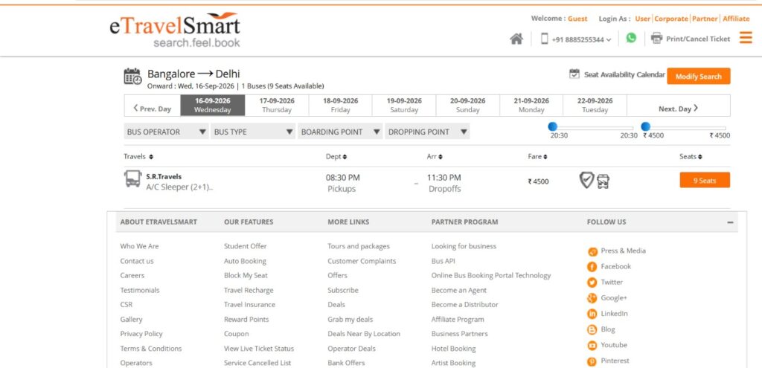This screenshot has height=368, width=762.
Task: Open the Facebook social icon
Action: click(592, 267)
